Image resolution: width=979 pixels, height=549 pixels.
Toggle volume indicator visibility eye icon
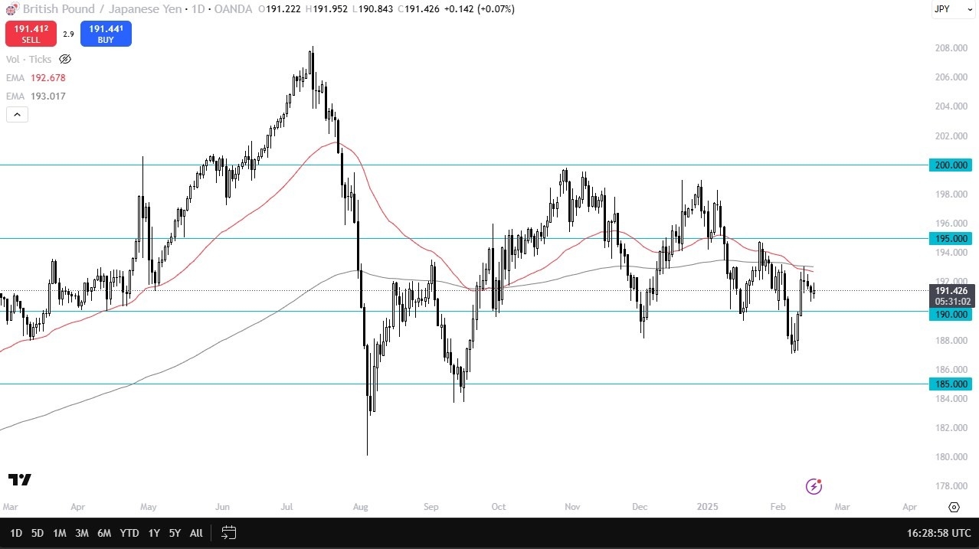click(65, 59)
